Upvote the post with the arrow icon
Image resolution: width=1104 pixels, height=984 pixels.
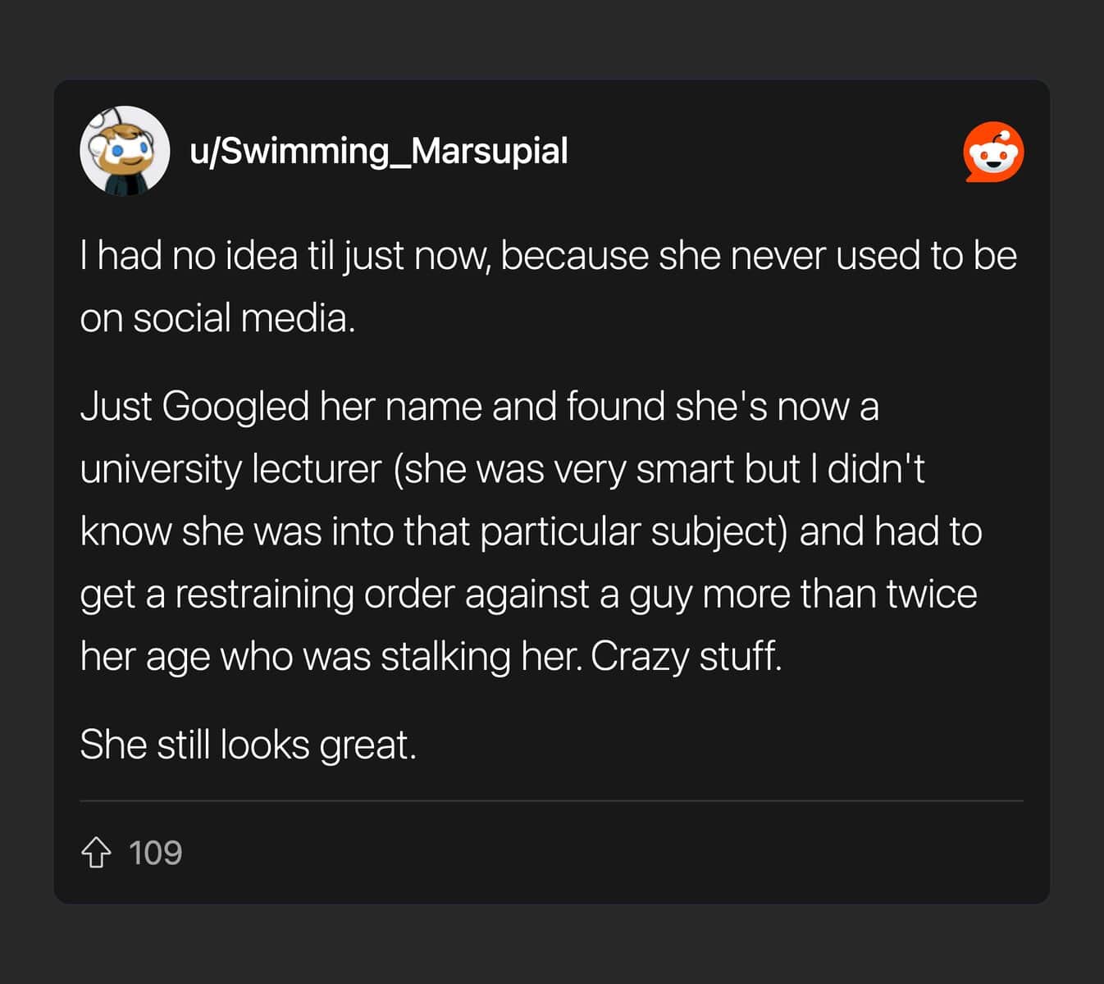(96, 853)
